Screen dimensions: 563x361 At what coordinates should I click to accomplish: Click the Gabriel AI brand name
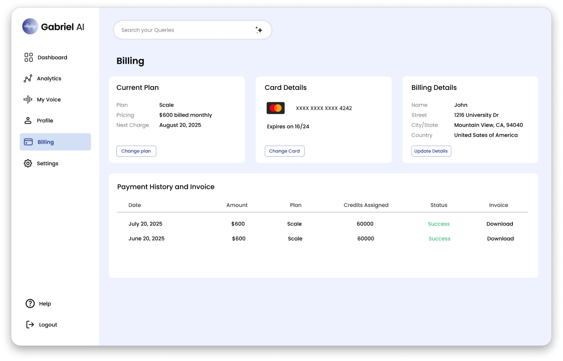tap(63, 27)
